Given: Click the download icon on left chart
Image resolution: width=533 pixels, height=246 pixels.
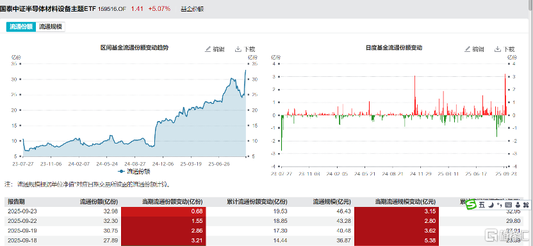Looking at the screenshot, I should click(x=238, y=49).
